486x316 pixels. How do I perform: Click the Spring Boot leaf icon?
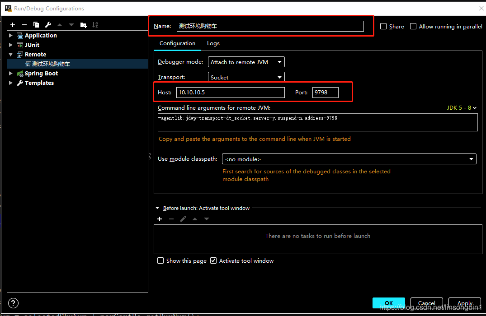[20, 74]
